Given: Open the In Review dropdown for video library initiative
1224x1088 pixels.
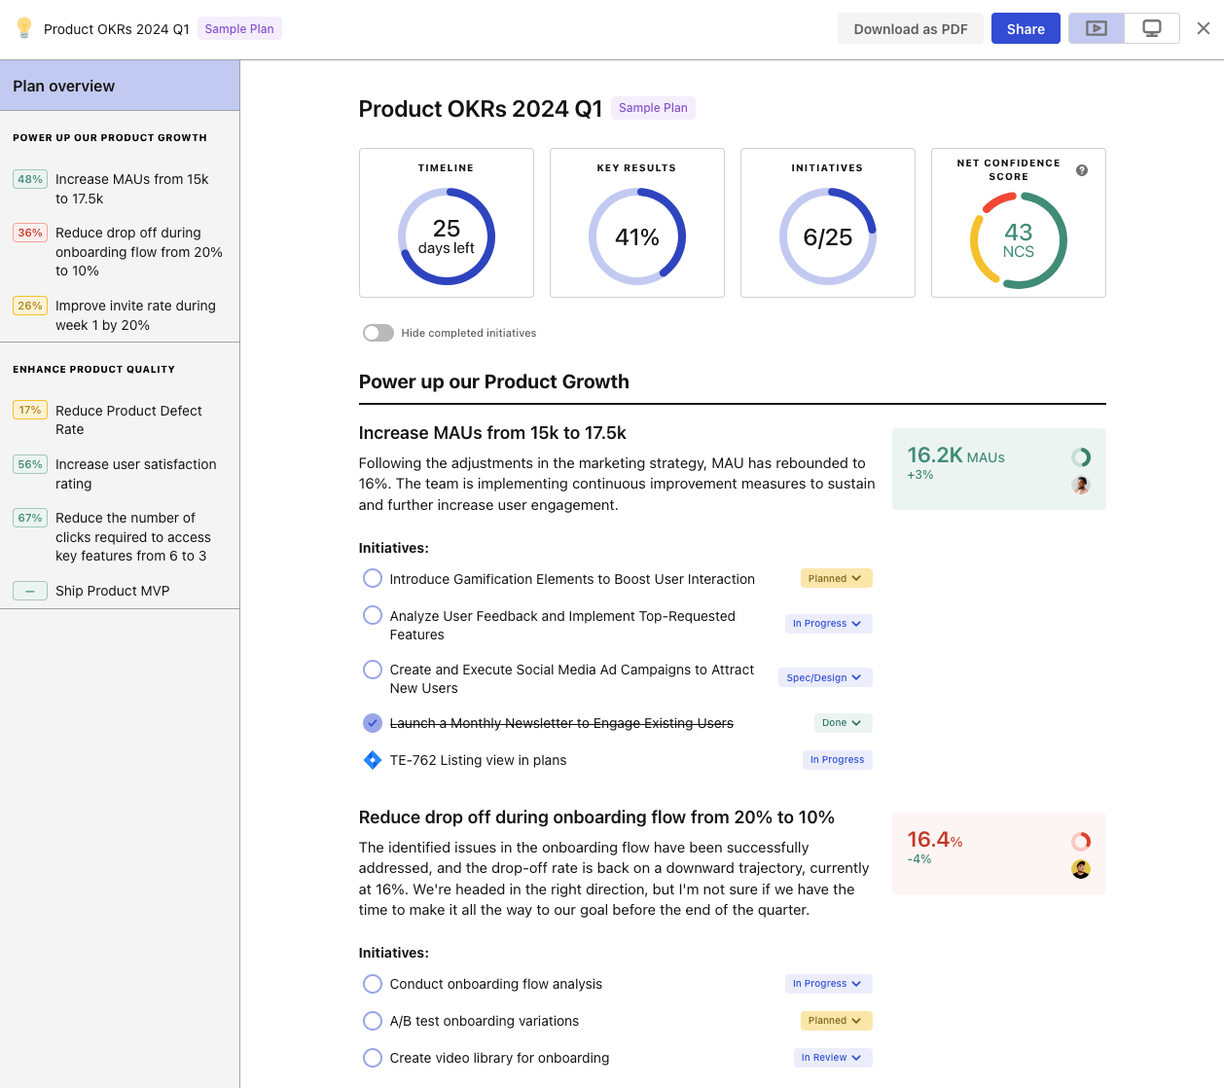Looking at the screenshot, I should pos(832,1057).
